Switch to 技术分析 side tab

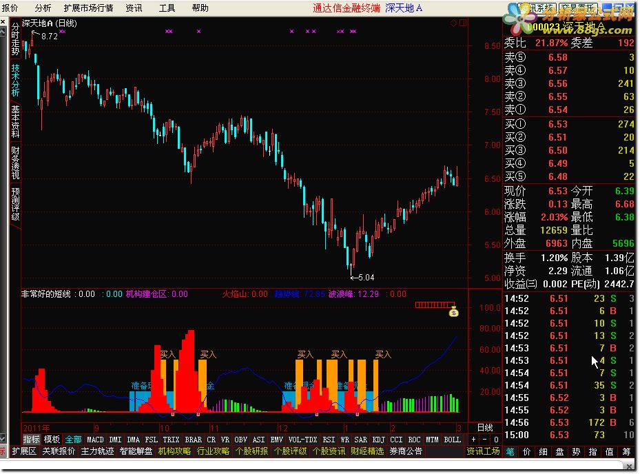(x=16, y=80)
